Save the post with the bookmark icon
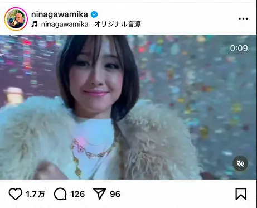Screen dimensions: 257x208 [x=241, y=194]
